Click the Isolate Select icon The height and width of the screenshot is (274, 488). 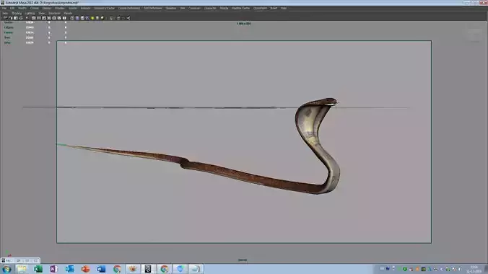pyautogui.click(x=111, y=18)
